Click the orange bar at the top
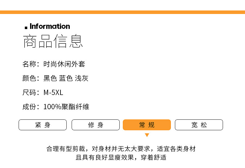Image resolution: width=245 pixels, height=168 pixels. point(122,12)
